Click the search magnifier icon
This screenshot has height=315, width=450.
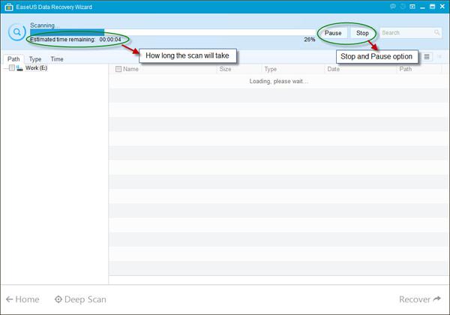tap(437, 33)
